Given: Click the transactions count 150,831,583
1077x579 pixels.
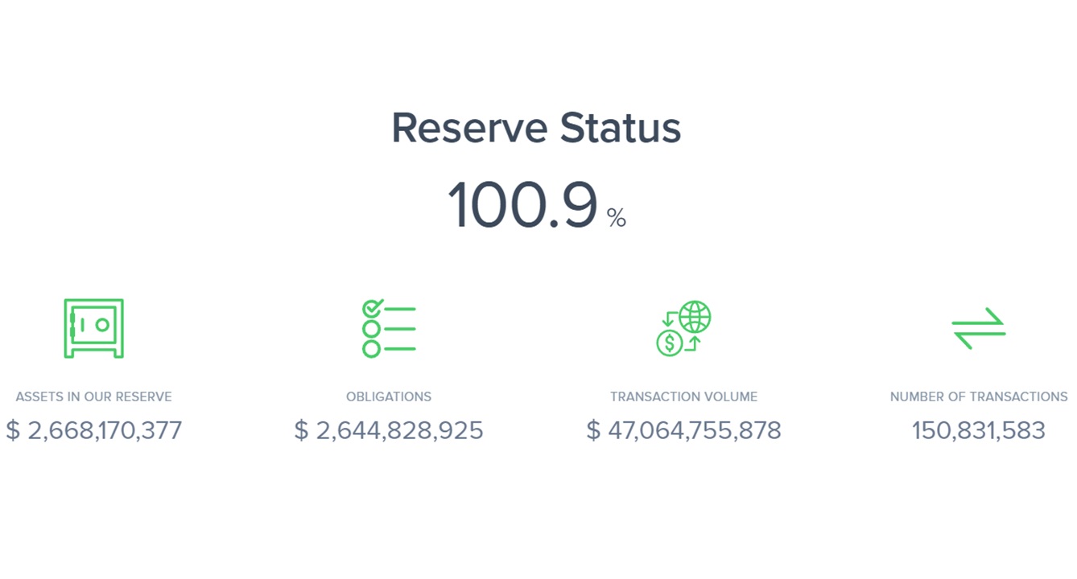Looking at the screenshot, I should coord(978,430).
